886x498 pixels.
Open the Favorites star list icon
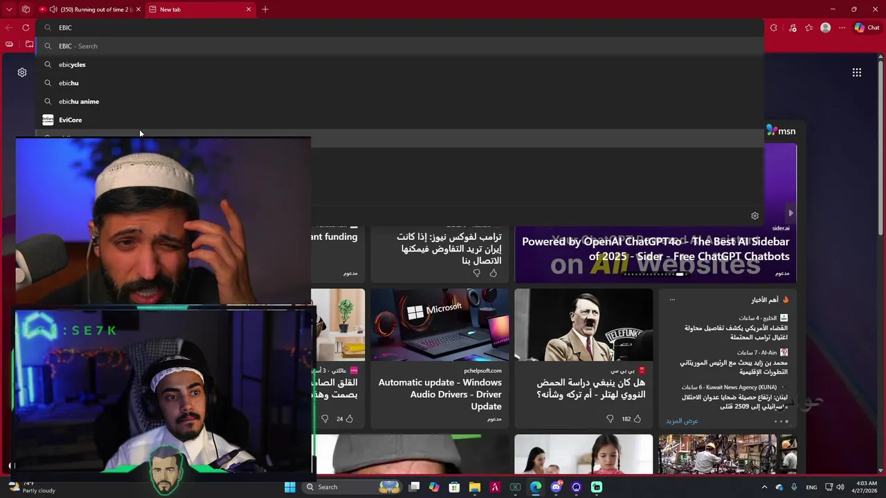coord(808,28)
